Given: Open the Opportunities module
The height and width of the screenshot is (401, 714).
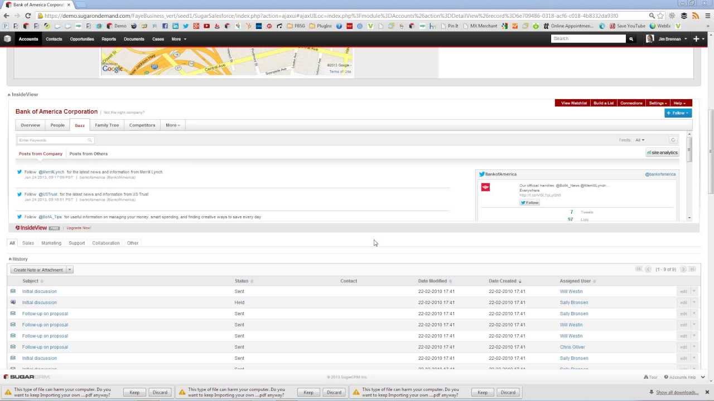Looking at the screenshot, I should tap(82, 39).
